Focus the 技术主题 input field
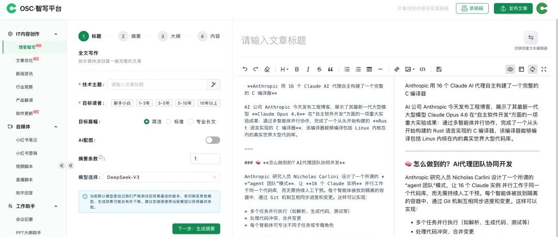This screenshot has height=237, width=558. (157, 84)
